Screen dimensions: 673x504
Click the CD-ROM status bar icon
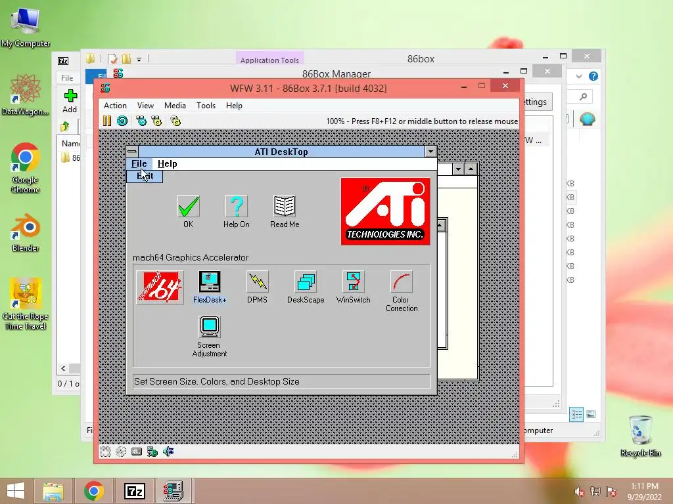[x=121, y=451]
